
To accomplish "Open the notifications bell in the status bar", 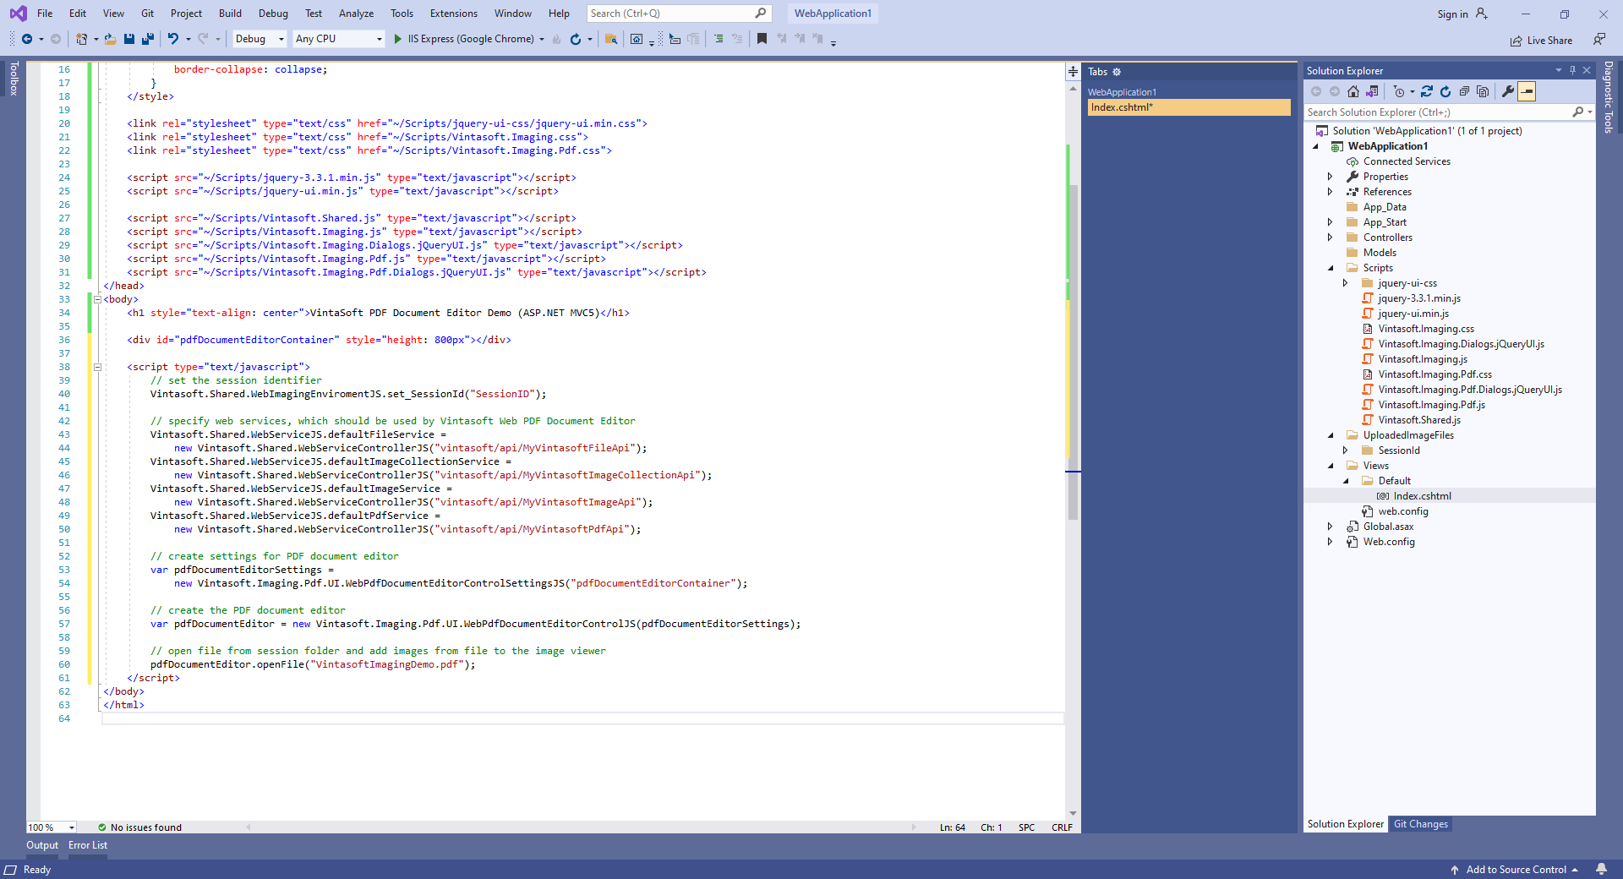I will [x=1601, y=869].
